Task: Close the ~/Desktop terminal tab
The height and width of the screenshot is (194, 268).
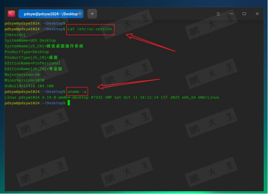Action: coord(80,14)
